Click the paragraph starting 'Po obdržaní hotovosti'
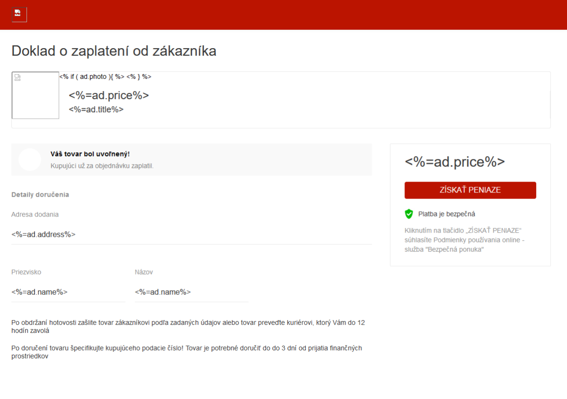The image size is (567, 399). pos(188,326)
